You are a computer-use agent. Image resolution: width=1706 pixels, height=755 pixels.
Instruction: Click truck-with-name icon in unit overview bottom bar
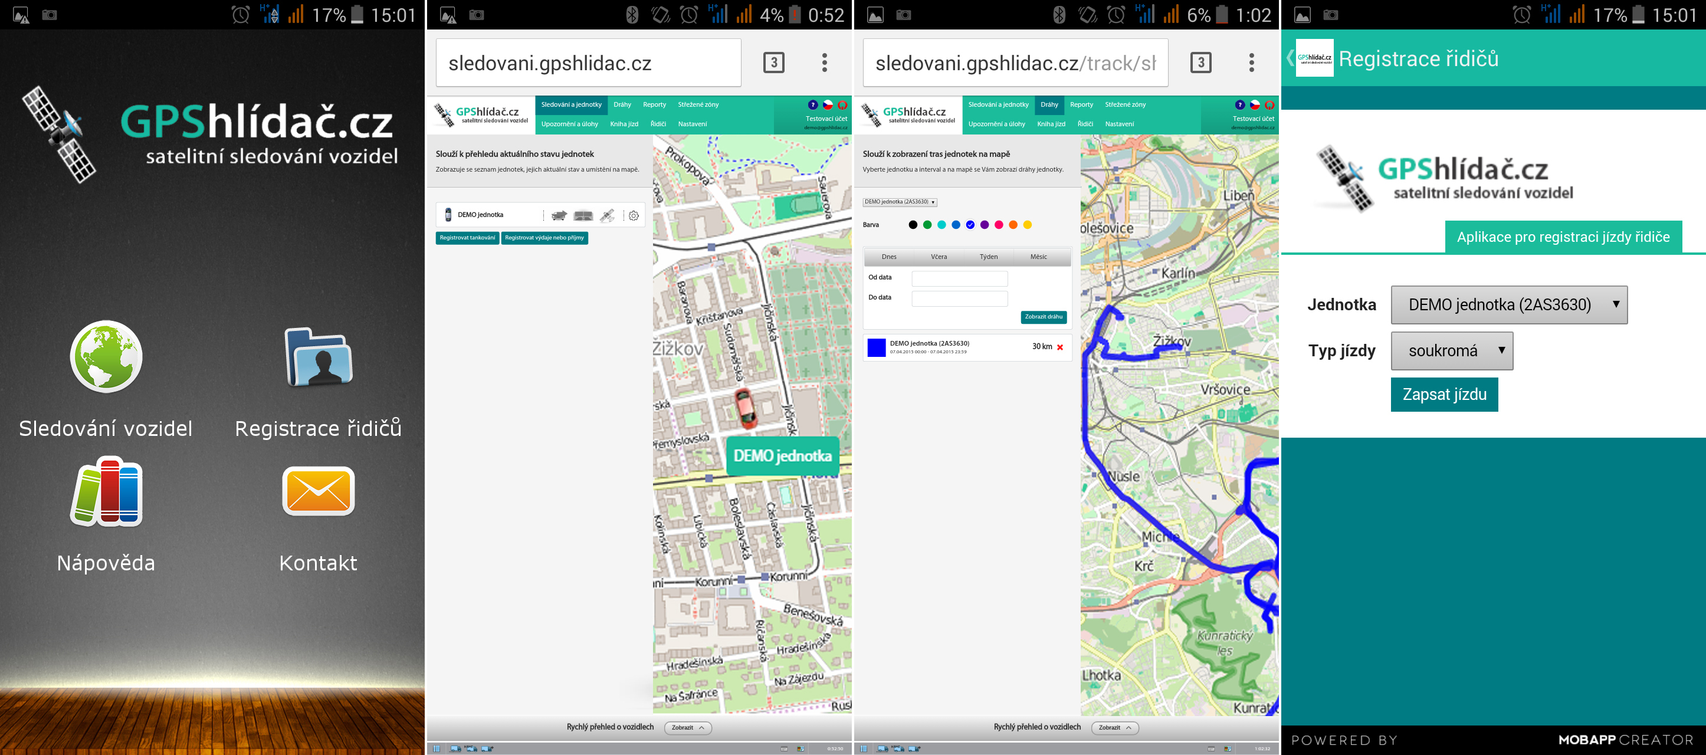471,749
